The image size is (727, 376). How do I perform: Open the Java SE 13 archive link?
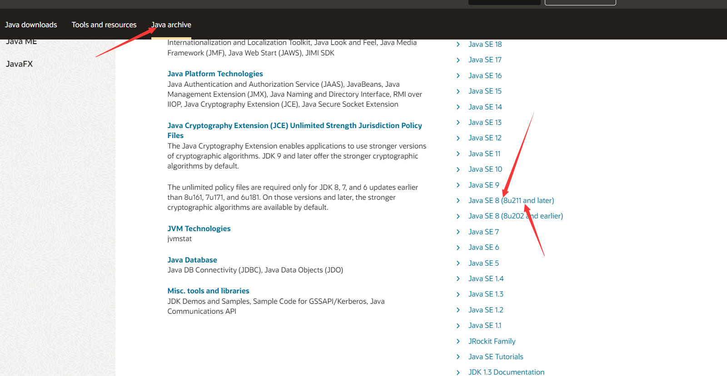(485, 122)
